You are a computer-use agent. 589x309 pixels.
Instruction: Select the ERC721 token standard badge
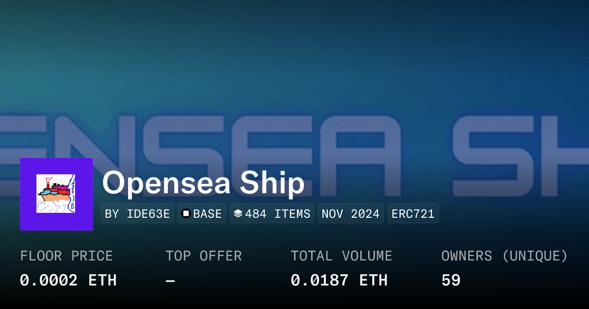(413, 214)
